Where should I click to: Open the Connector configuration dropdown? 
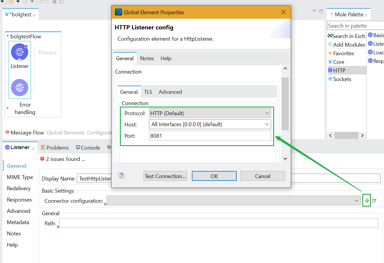point(234,201)
